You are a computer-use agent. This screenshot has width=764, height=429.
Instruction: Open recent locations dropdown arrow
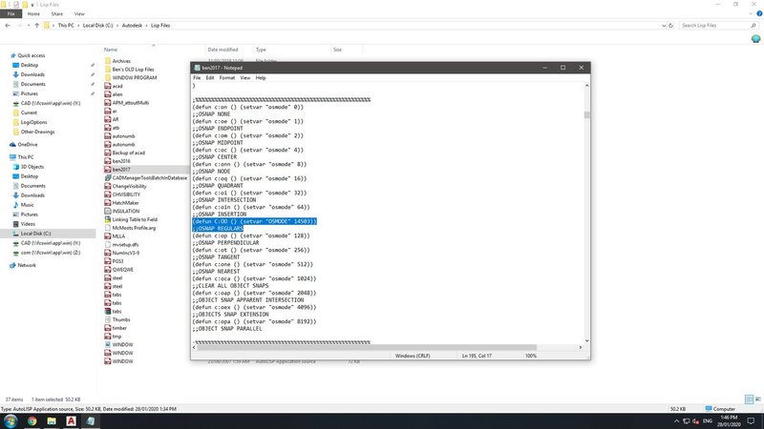click(29, 26)
